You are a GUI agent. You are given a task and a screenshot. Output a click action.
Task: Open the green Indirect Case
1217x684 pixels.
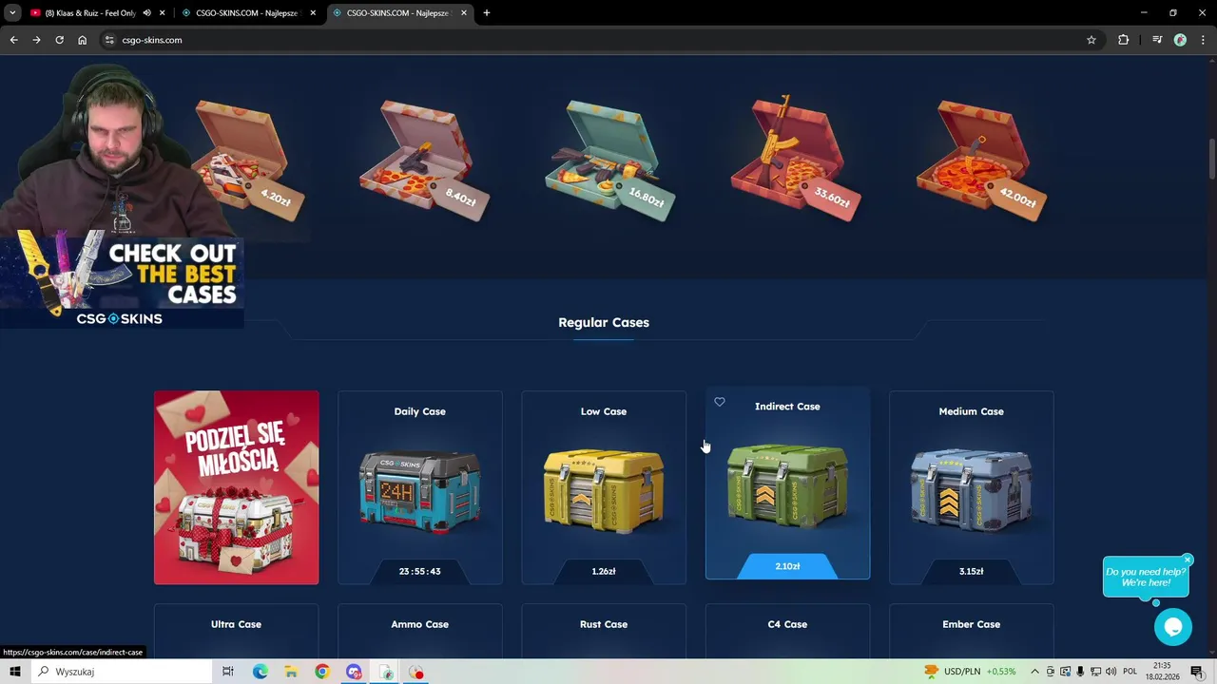pyautogui.click(x=787, y=483)
